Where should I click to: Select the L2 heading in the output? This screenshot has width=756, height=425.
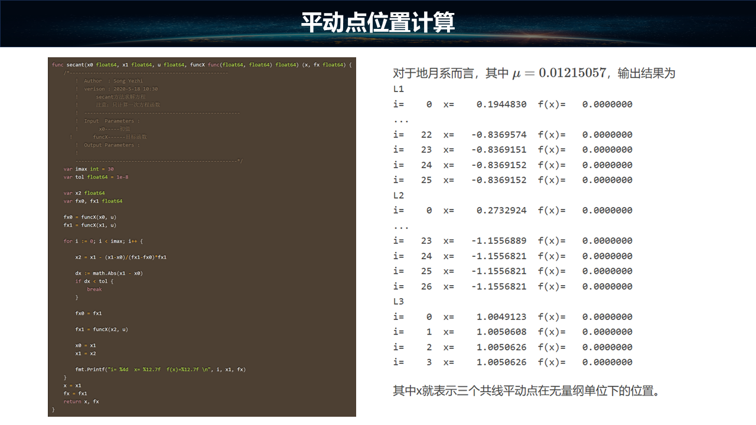pos(399,195)
